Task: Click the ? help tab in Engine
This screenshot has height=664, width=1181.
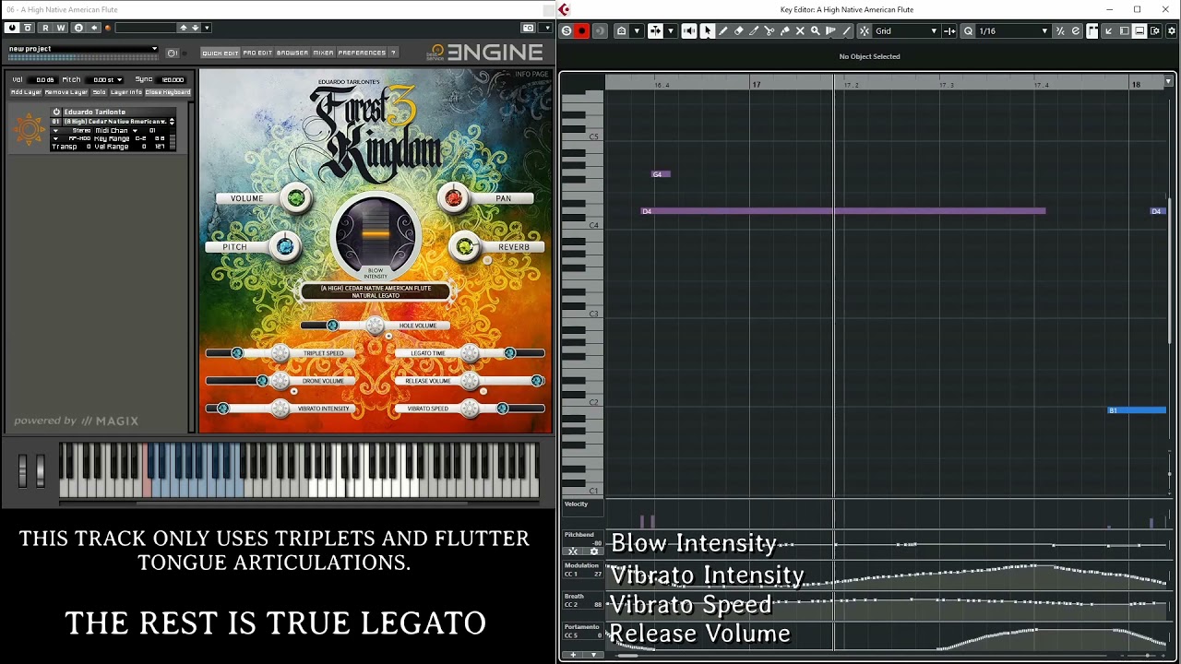Action: click(x=394, y=53)
